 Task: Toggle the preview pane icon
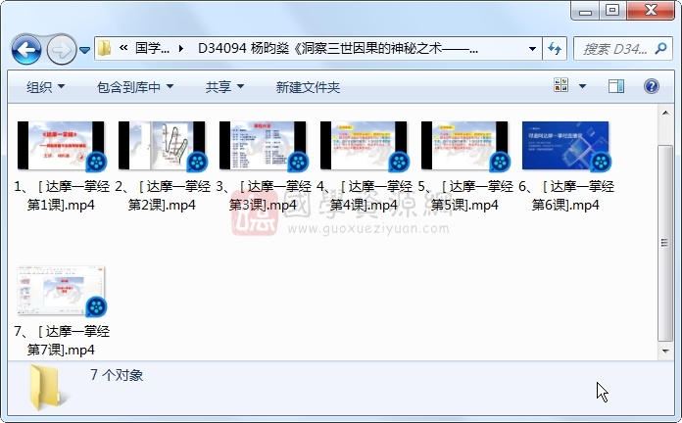(616, 85)
